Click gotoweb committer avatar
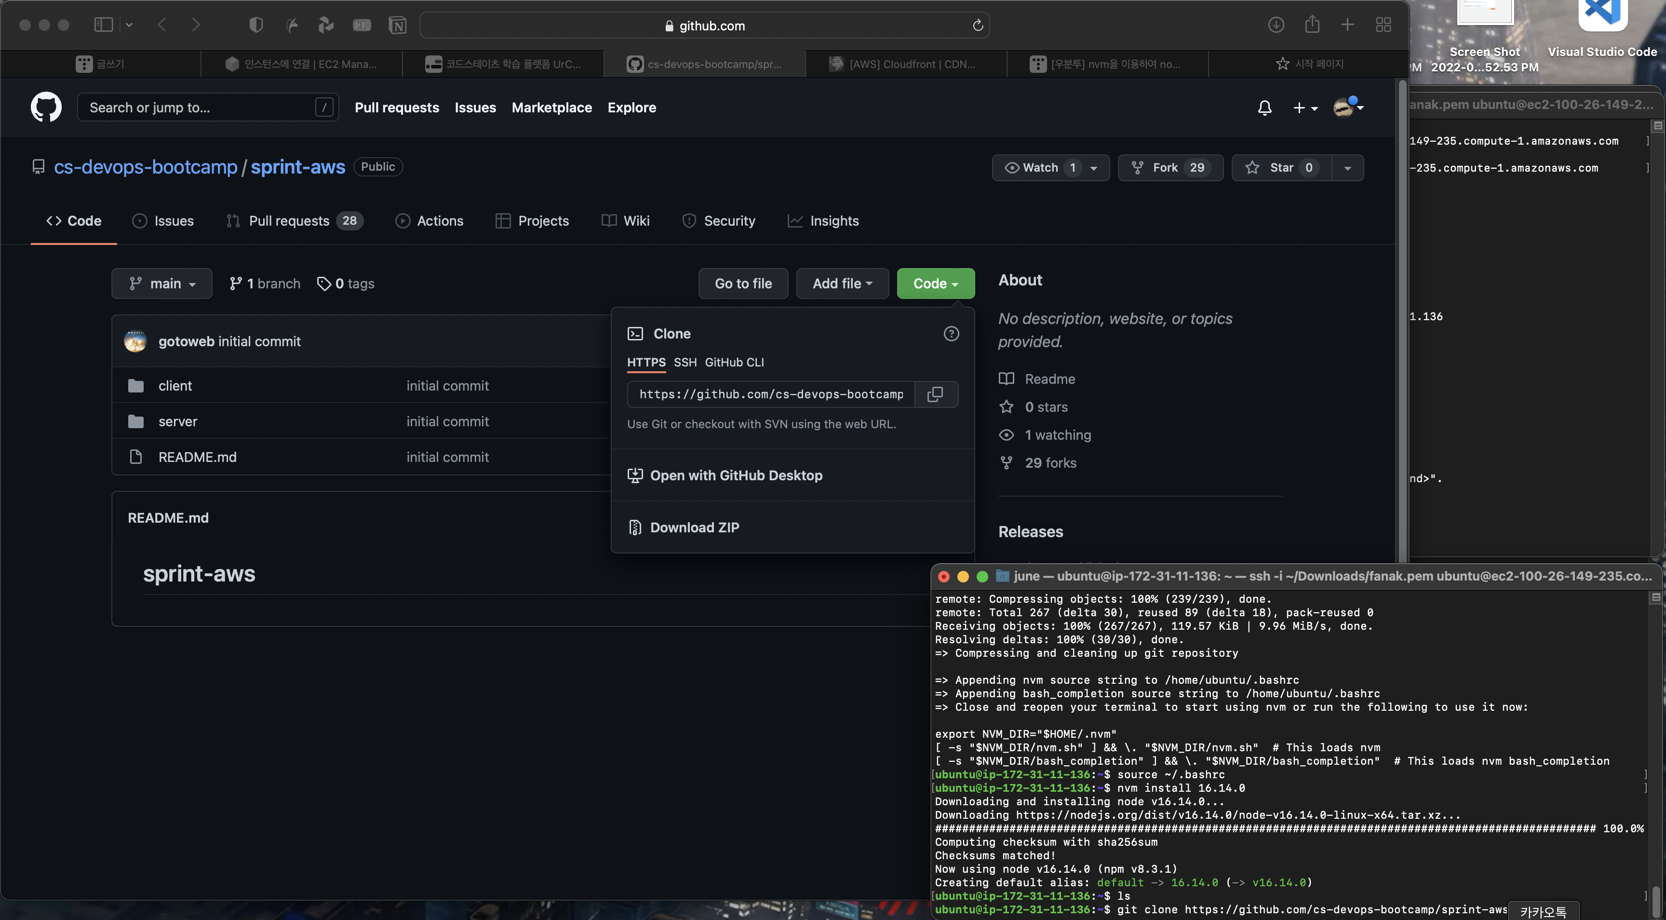1666x920 pixels. pos(135,341)
